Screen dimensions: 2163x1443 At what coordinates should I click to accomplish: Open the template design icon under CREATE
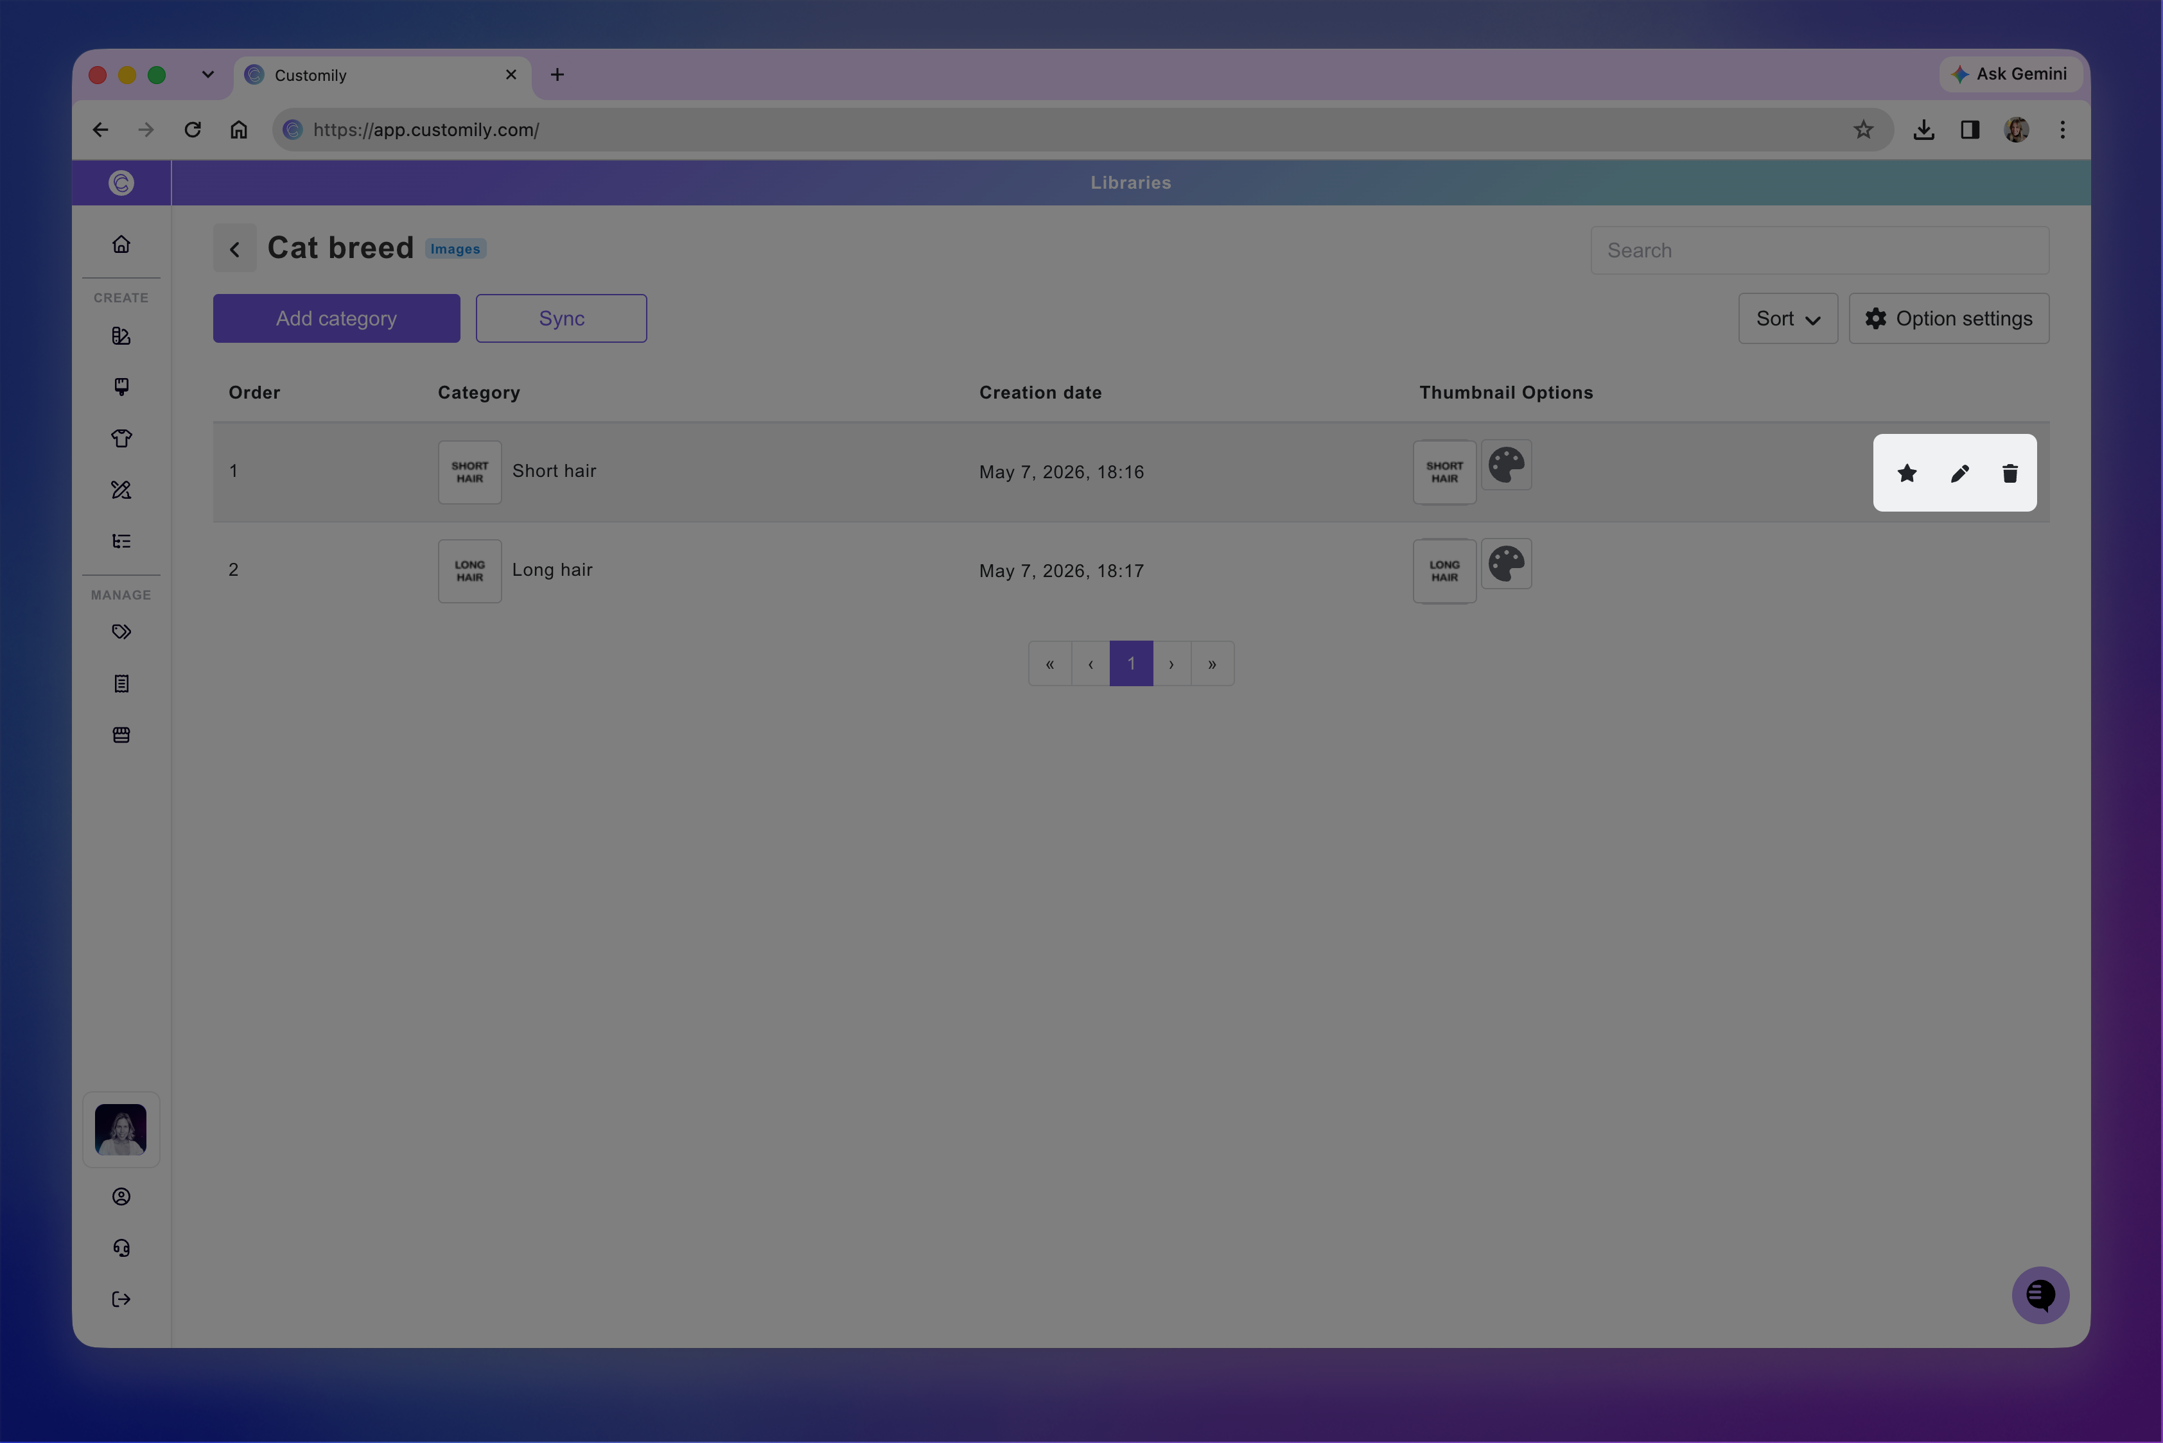click(x=121, y=336)
